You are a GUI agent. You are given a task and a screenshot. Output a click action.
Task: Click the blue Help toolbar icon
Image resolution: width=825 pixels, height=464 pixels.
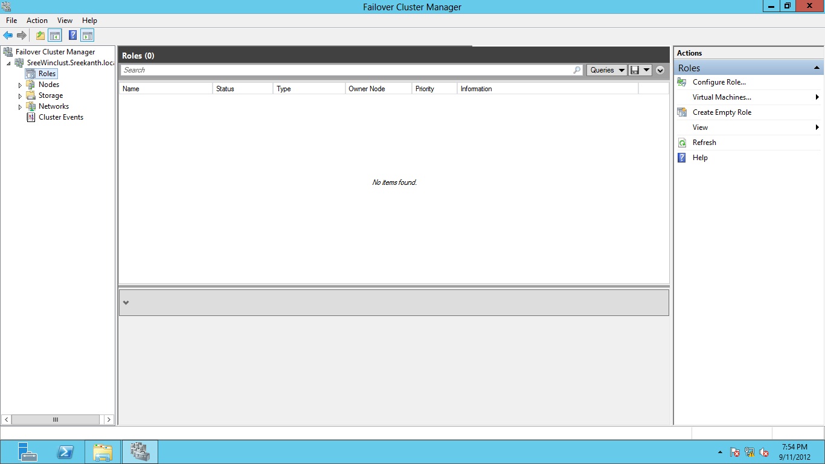point(72,36)
